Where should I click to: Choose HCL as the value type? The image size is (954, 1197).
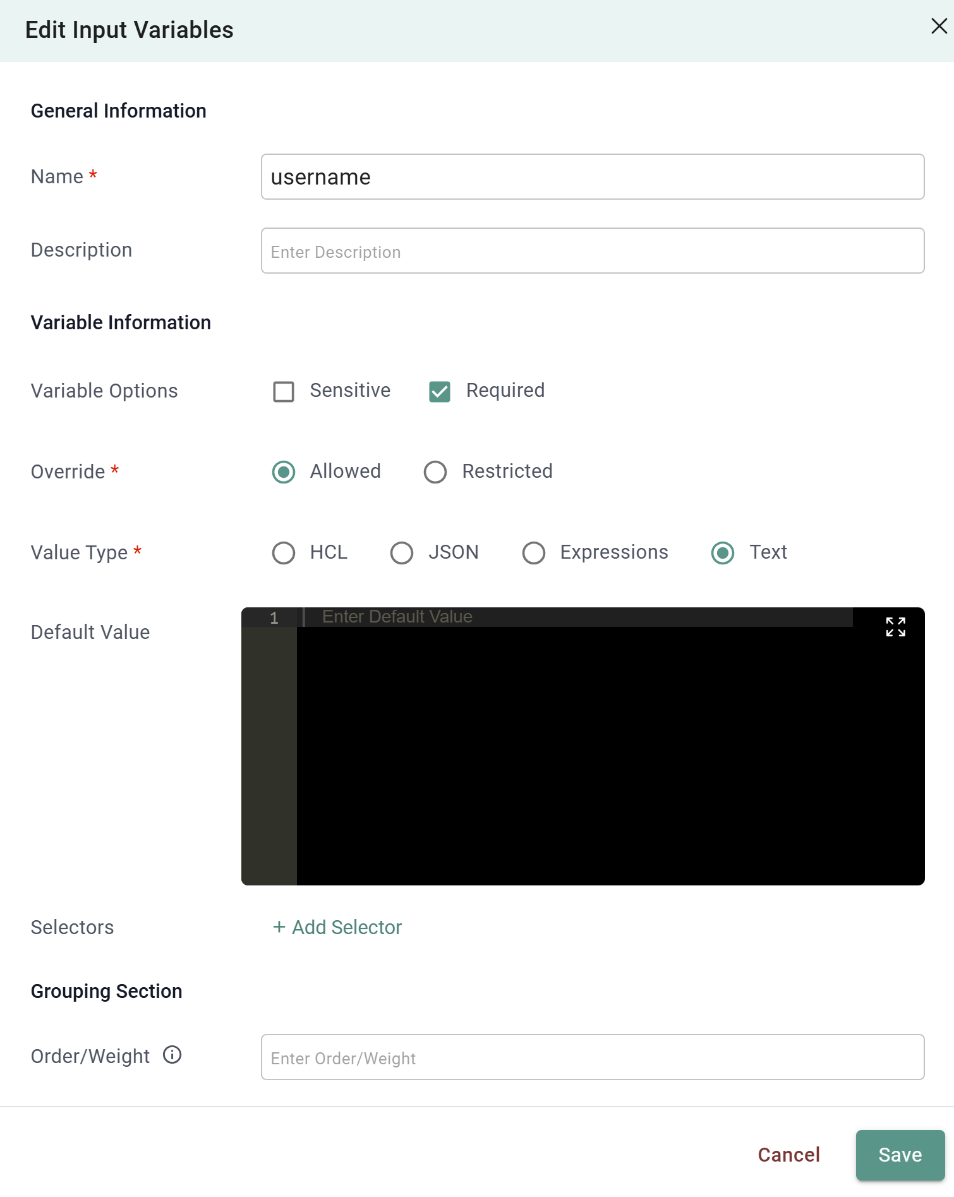pos(284,553)
